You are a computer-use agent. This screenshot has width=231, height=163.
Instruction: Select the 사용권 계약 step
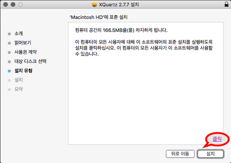[25, 52]
